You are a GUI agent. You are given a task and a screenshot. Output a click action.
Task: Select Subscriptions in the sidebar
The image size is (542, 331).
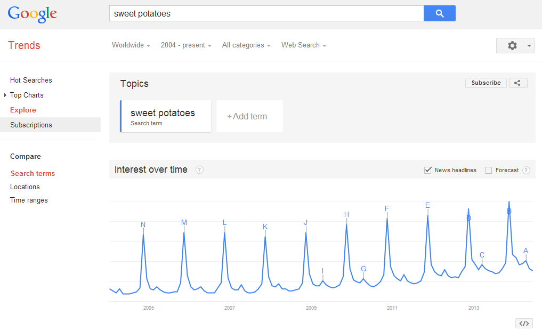(31, 125)
